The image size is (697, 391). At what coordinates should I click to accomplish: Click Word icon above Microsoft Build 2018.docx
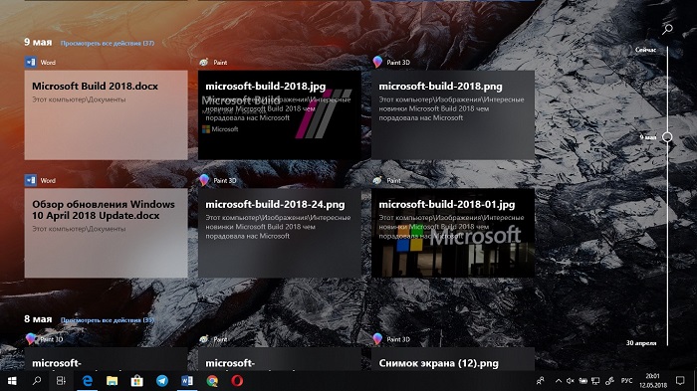click(x=31, y=63)
